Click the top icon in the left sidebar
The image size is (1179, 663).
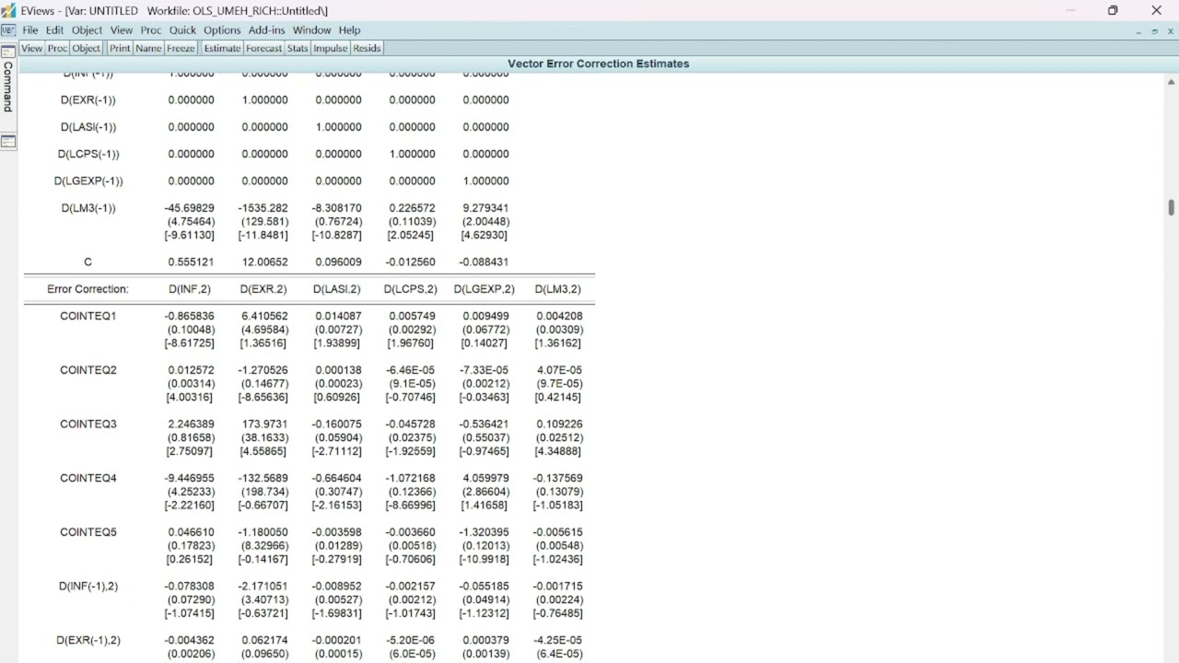[x=8, y=51]
